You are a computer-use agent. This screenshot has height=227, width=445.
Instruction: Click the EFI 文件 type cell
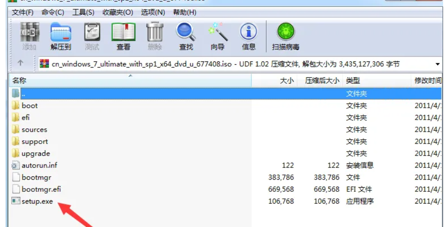coord(359,189)
